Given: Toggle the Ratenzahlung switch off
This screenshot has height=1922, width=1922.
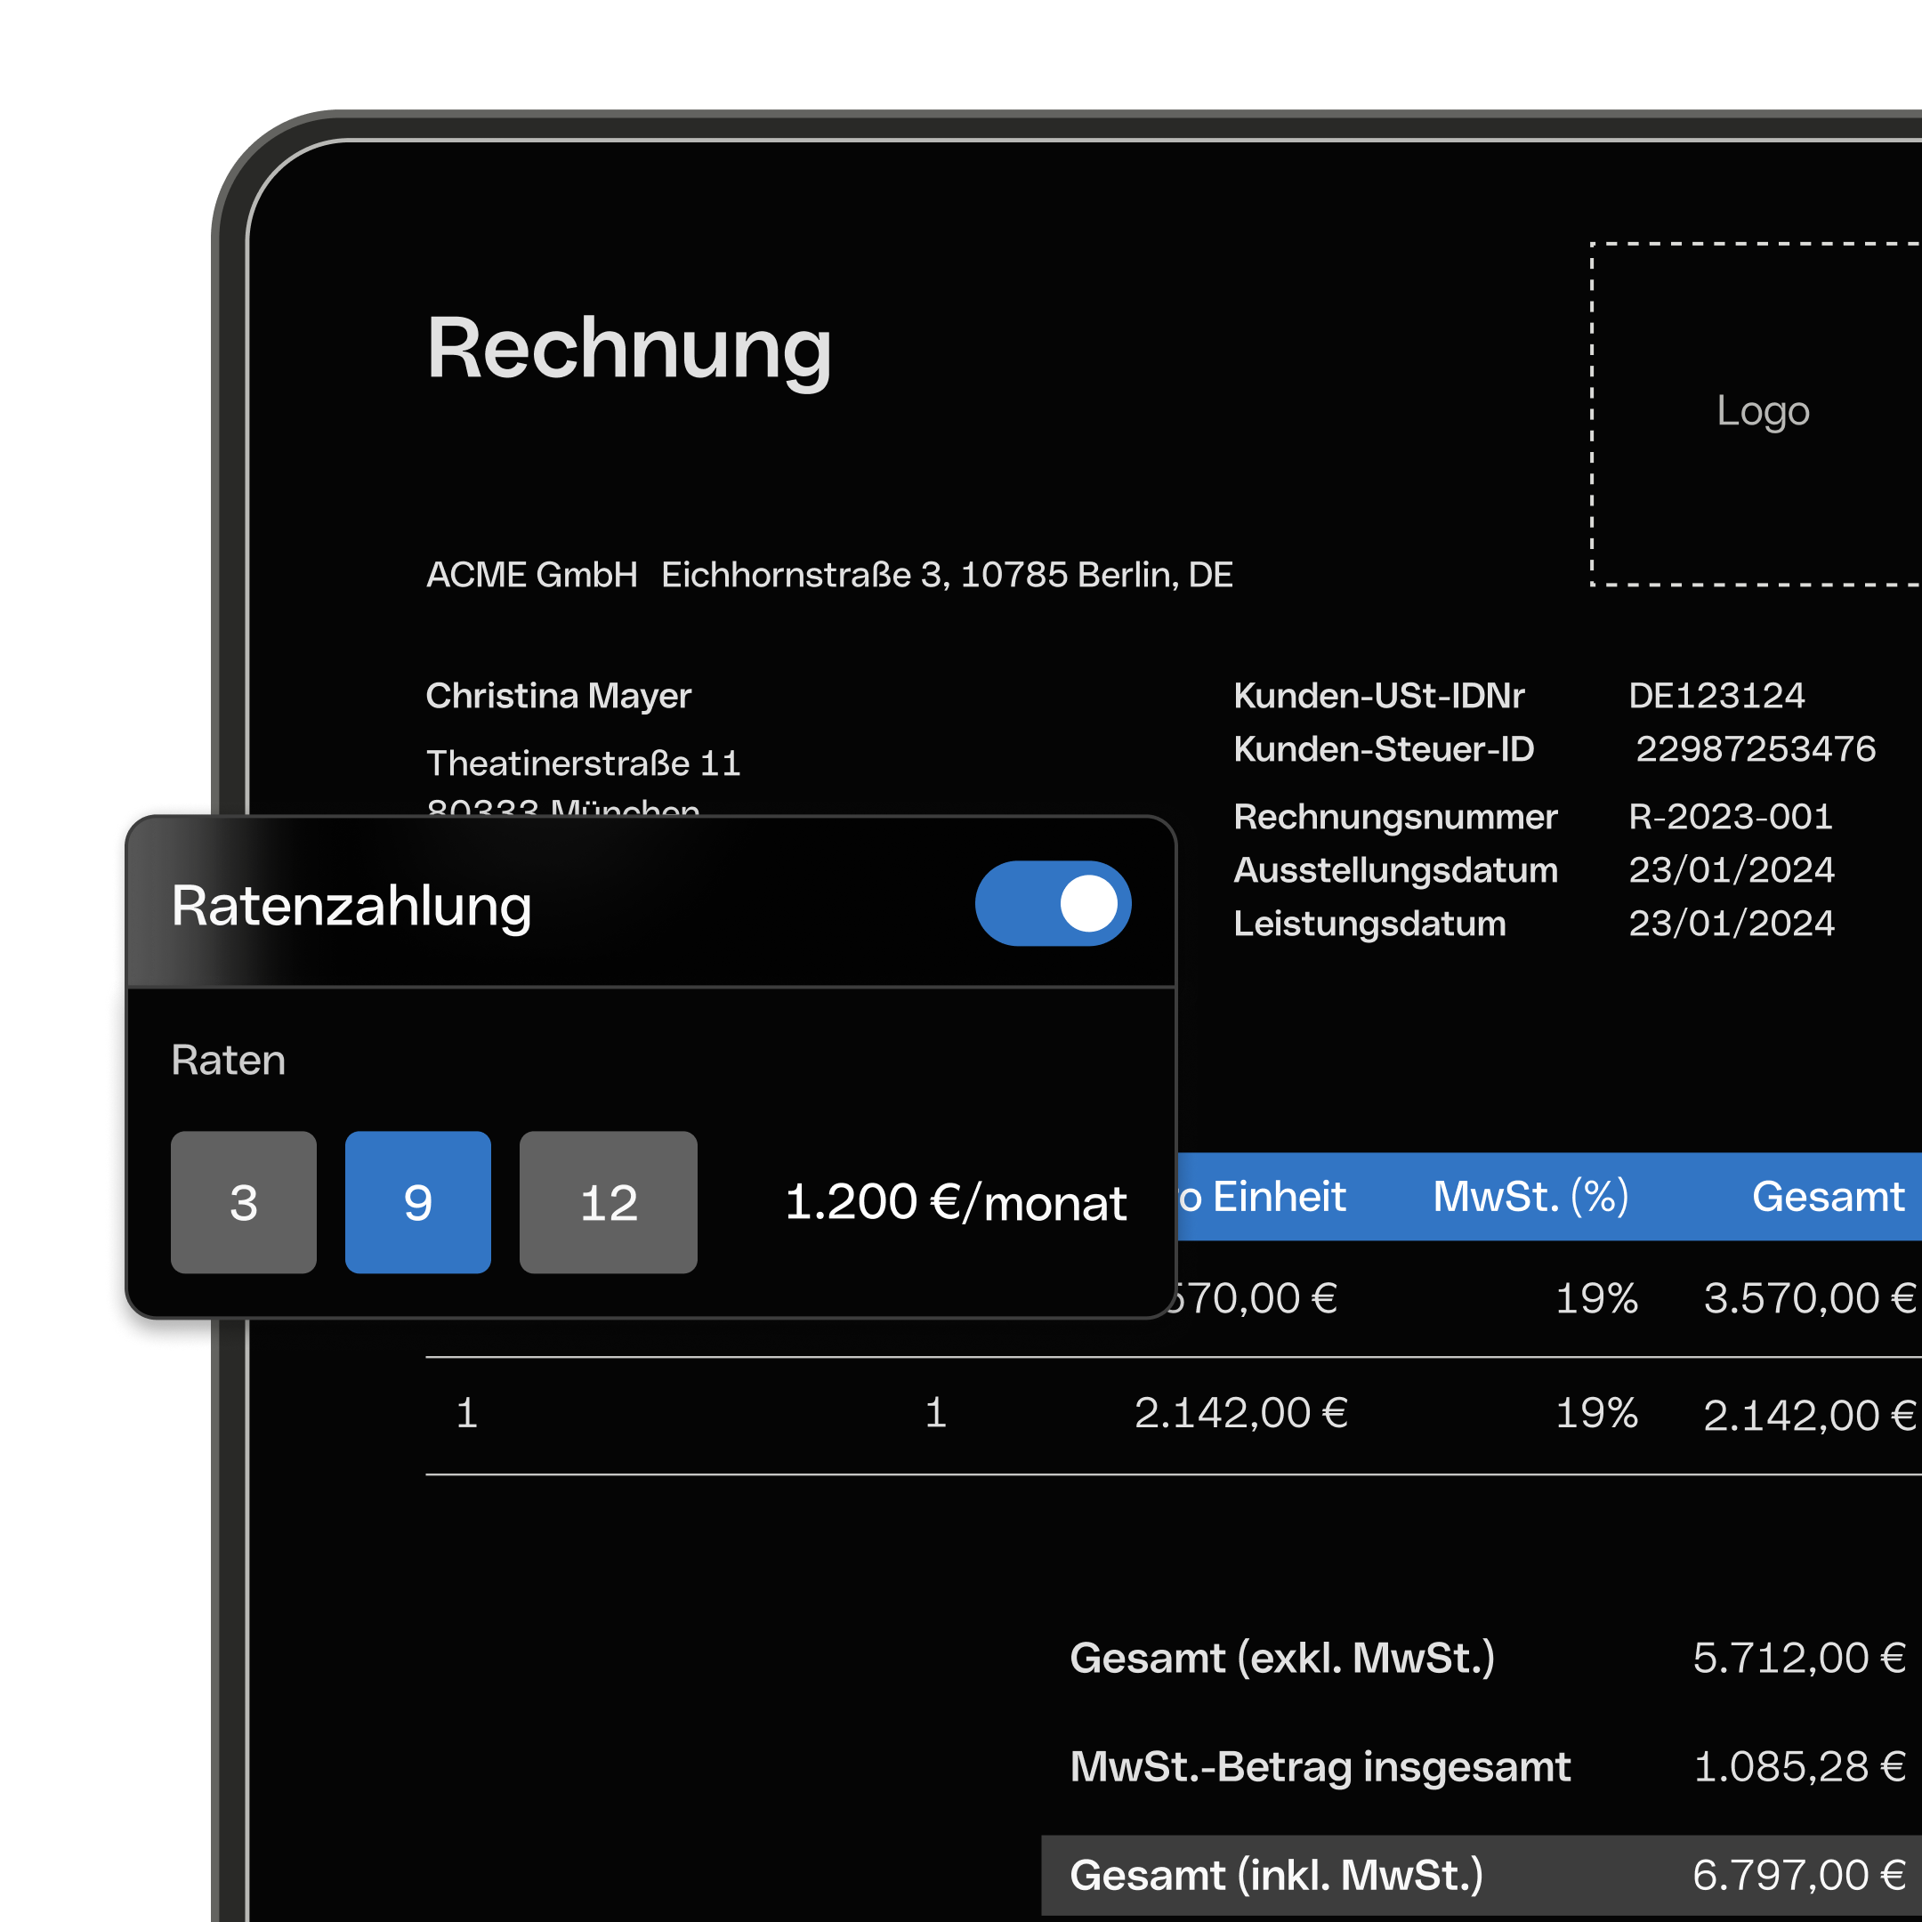Looking at the screenshot, I should click(x=1053, y=903).
